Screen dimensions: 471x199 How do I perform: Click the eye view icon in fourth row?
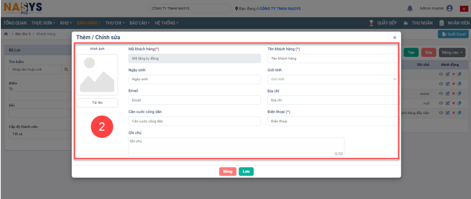point(441,103)
